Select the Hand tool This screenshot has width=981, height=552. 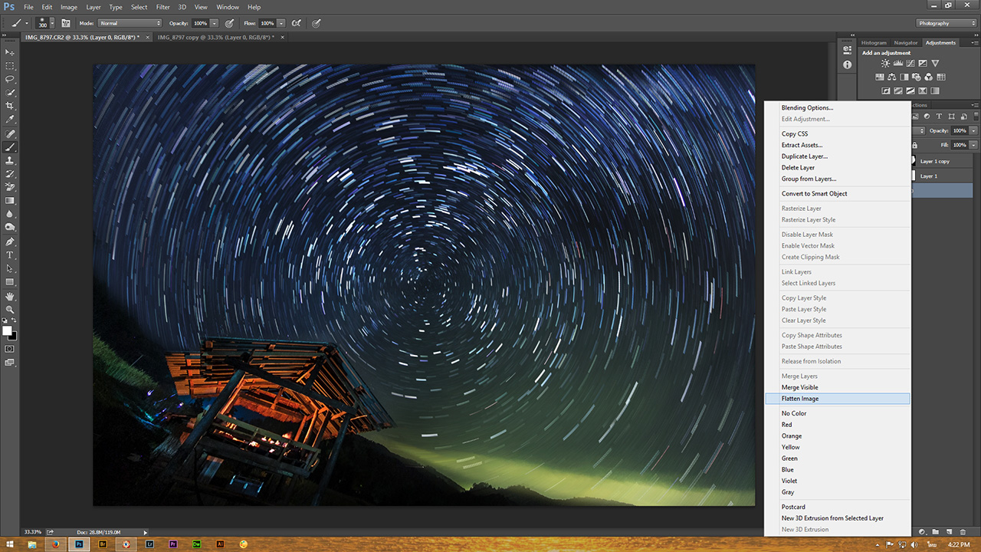click(10, 296)
